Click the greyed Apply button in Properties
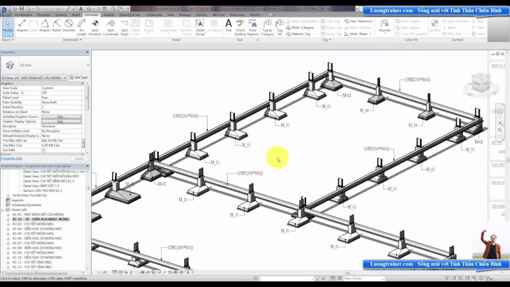Screen dimensions: 510x287 [79, 159]
